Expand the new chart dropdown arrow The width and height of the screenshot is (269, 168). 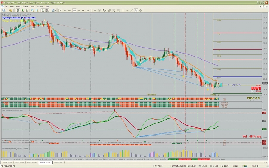tap(6, 10)
